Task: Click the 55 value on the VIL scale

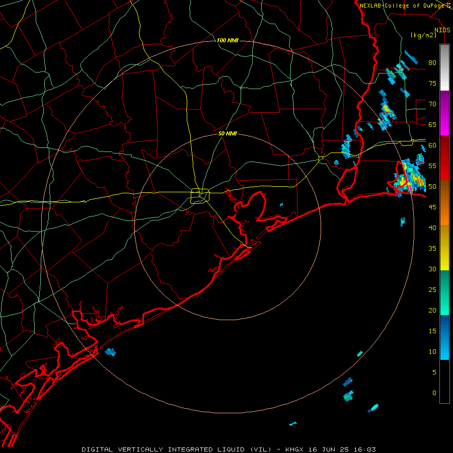Action: point(432,166)
